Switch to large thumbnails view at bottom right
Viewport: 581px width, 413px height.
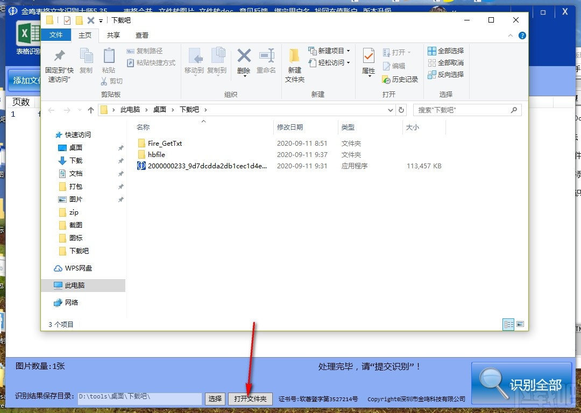pos(520,324)
